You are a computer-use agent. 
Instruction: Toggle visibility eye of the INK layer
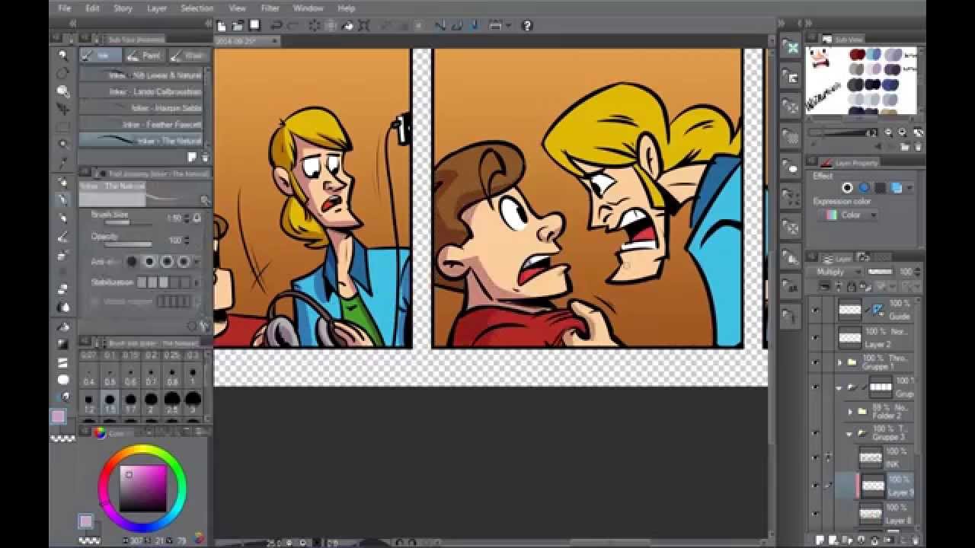tap(816, 457)
